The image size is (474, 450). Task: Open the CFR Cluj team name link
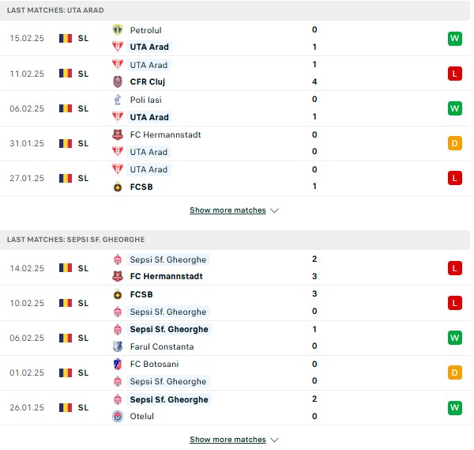[x=148, y=81]
